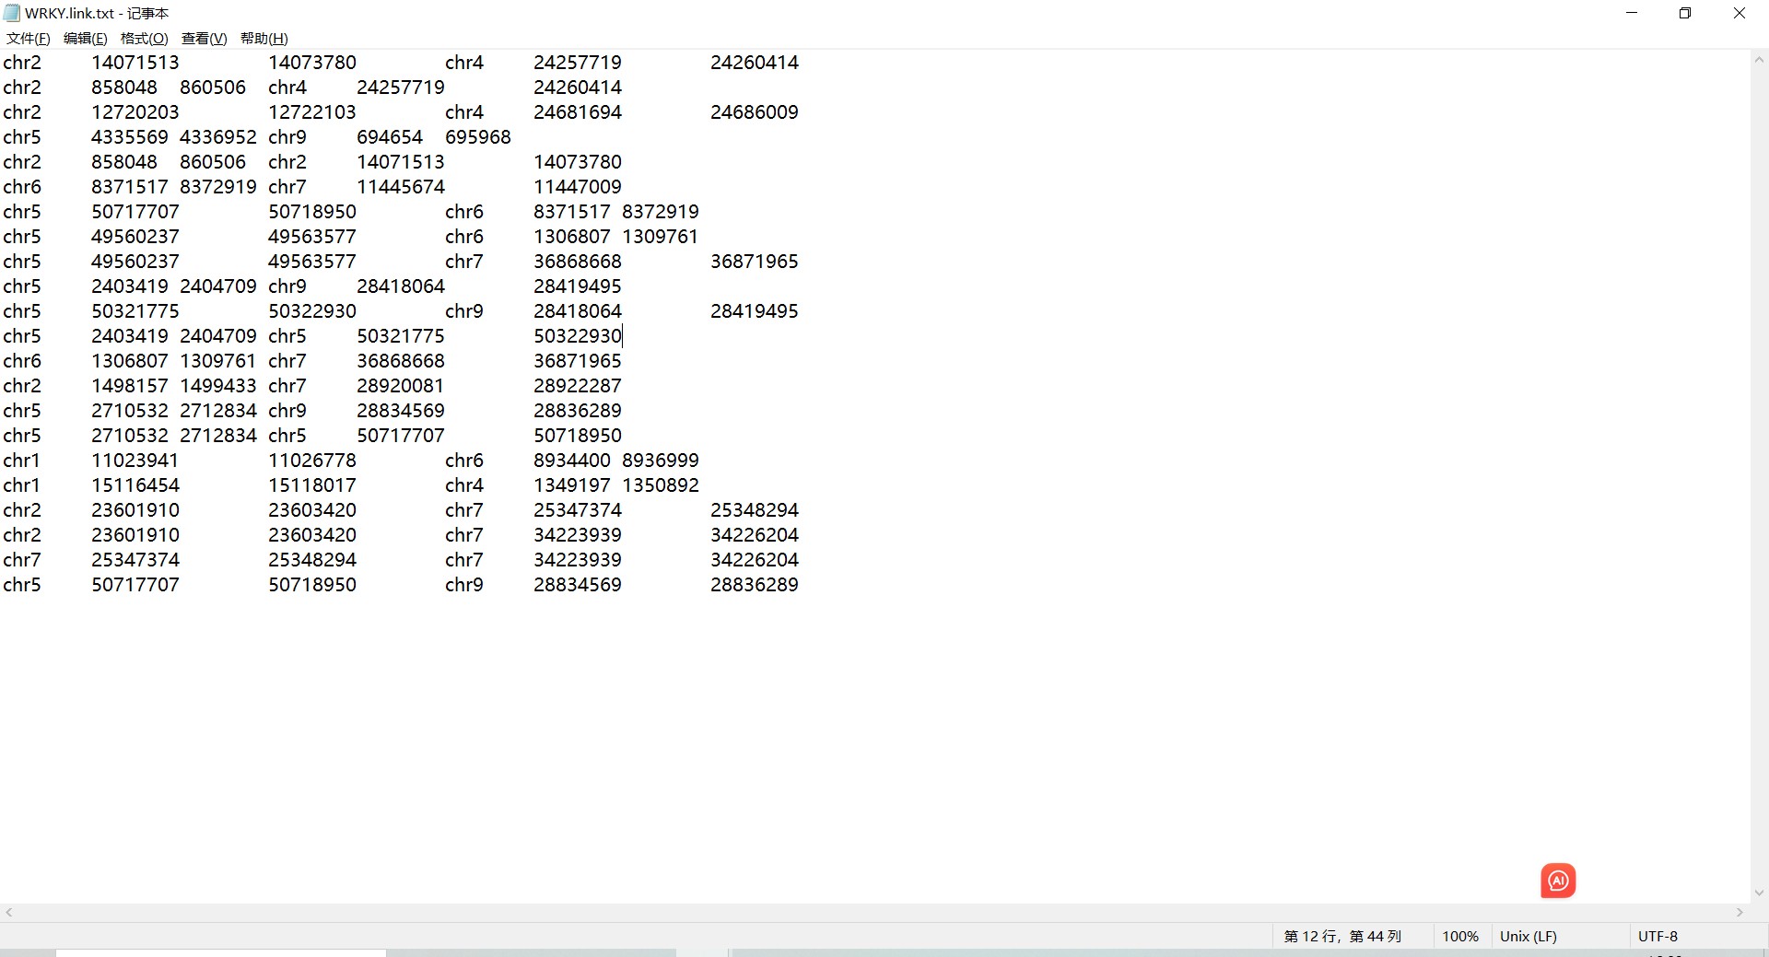This screenshot has height=957, width=1769.
Task: Click the red AI assistant floating icon
Action: 1558,881
